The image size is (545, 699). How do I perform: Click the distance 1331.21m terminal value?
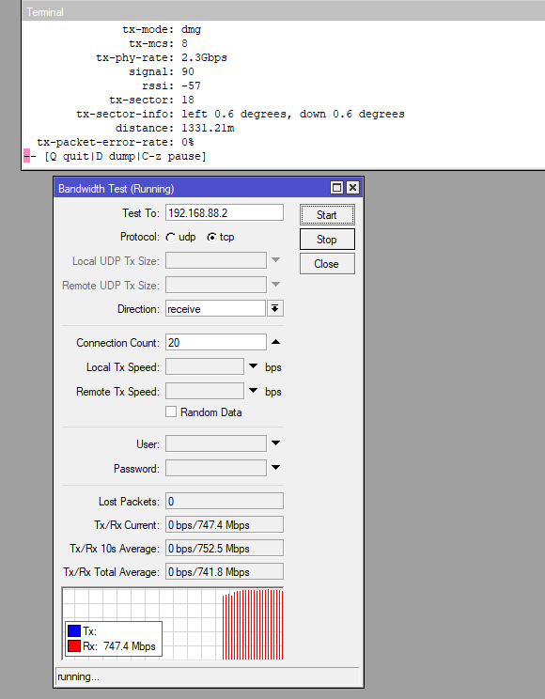click(208, 128)
